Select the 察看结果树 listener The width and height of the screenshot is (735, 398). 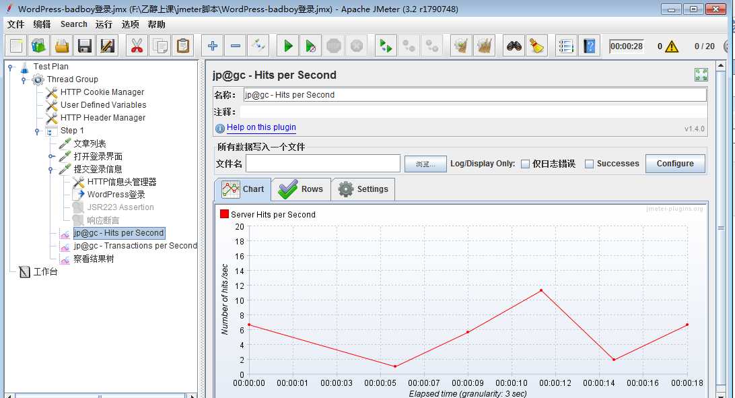(x=94, y=259)
